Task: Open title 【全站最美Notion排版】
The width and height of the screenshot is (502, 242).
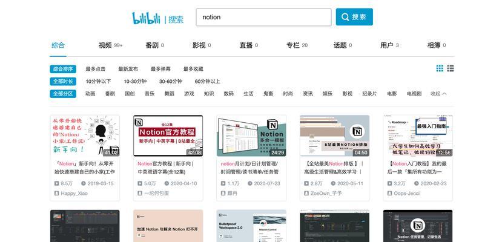Action: coord(334,168)
